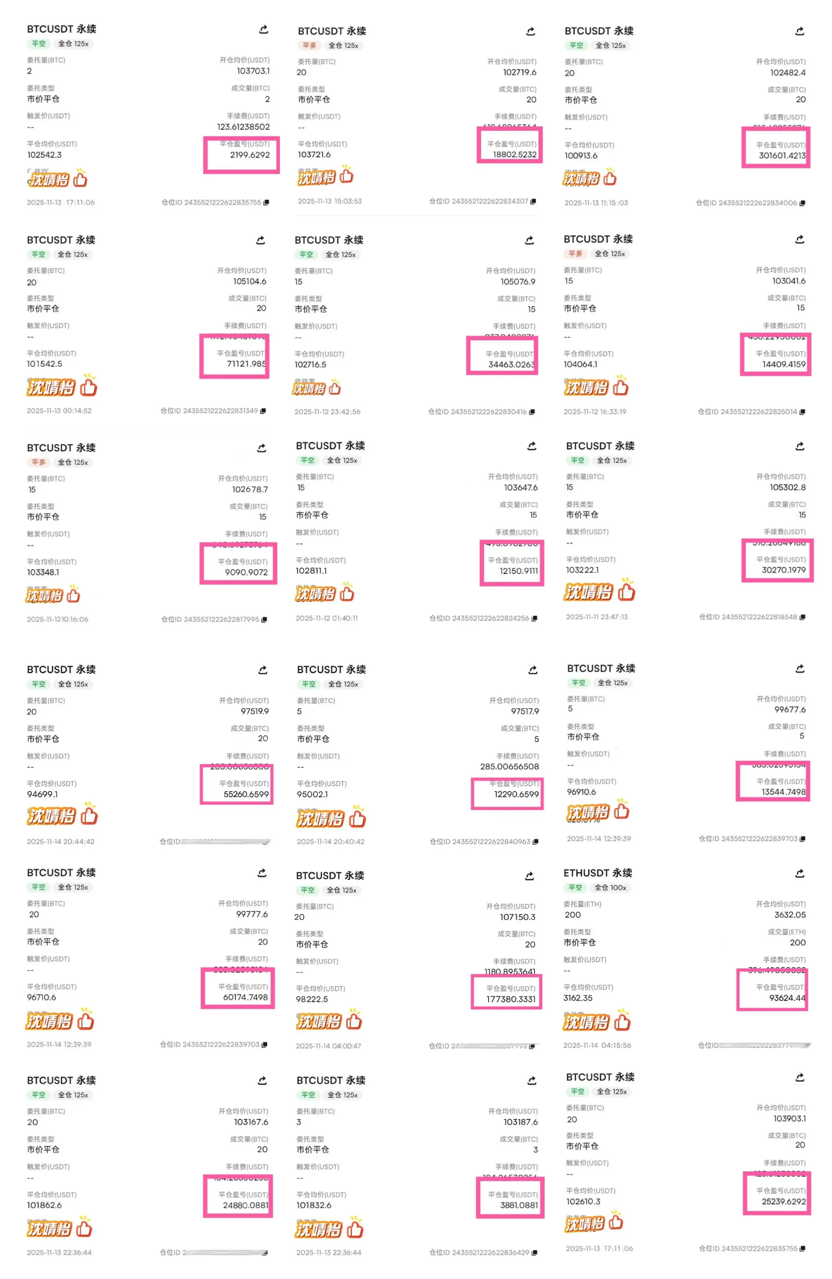Screen dimensions: 832x1279
Task: Click the 平多 tag on the 15:03:53 card
Action: (x=309, y=46)
